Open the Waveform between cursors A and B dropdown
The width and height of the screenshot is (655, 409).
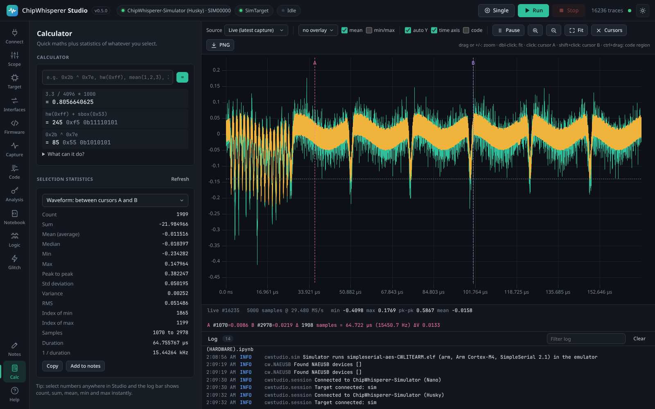tap(115, 200)
